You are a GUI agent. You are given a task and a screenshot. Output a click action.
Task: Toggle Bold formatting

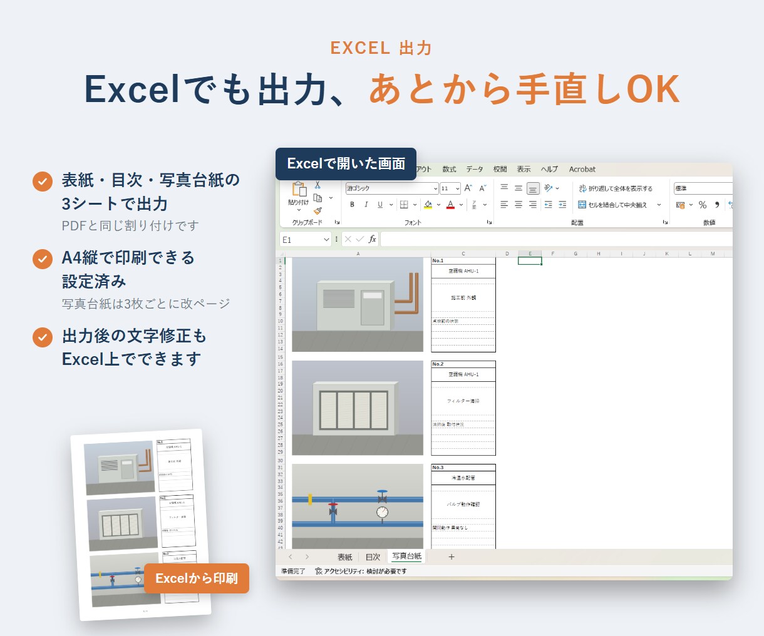[x=352, y=205]
